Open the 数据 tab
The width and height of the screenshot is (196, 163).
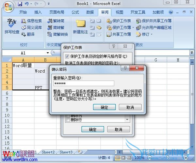click(x=90, y=12)
